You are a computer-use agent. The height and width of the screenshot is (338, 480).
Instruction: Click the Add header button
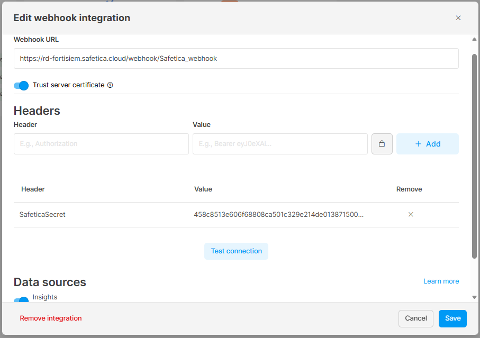[x=428, y=144]
